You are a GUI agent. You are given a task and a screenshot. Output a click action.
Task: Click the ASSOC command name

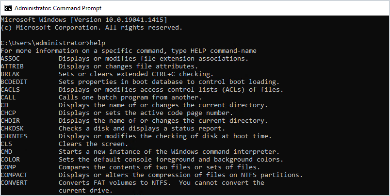(11, 58)
